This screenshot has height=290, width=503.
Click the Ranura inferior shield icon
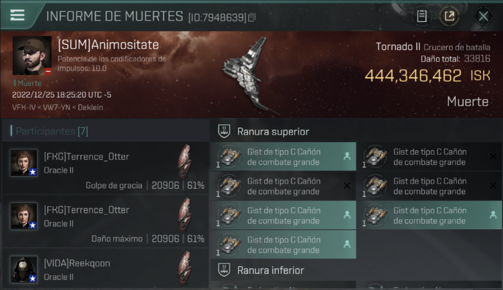[x=224, y=270]
